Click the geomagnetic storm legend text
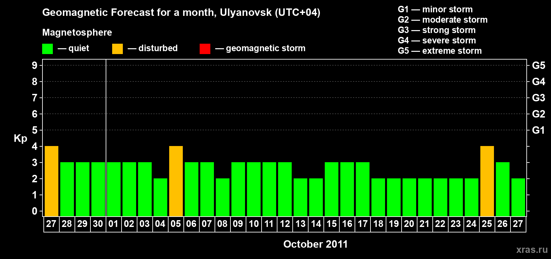Viewport: 551px width, 259px height. click(x=265, y=49)
